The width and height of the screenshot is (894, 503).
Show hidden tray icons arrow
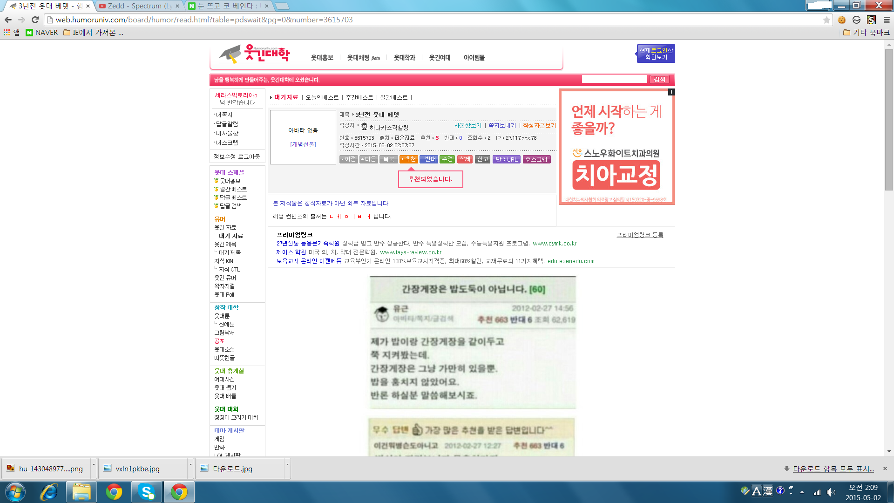802,492
